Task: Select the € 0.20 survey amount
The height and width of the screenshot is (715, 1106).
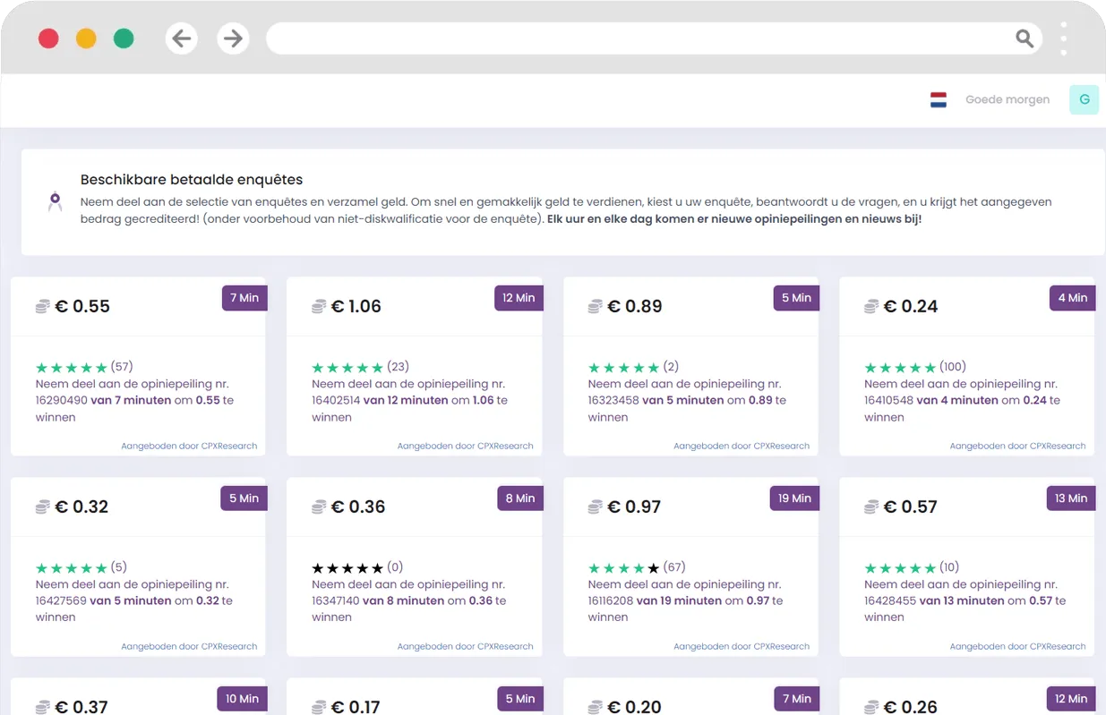Action: point(634,706)
